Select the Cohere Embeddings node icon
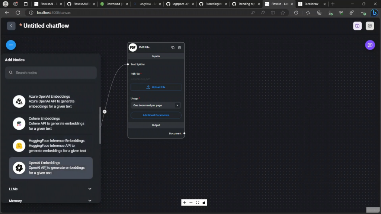The height and width of the screenshot is (214, 381). 19,123
